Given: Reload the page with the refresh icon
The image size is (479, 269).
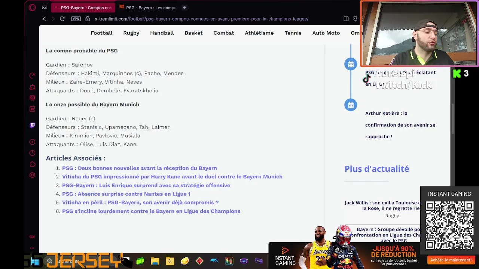Looking at the screenshot, I should 62,19.
